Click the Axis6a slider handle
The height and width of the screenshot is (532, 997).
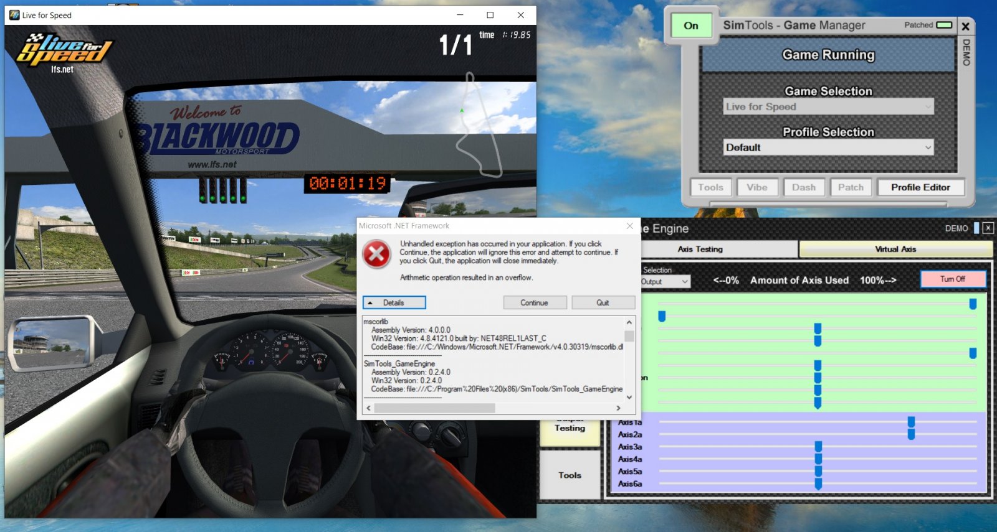pyautogui.click(x=818, y=483)
